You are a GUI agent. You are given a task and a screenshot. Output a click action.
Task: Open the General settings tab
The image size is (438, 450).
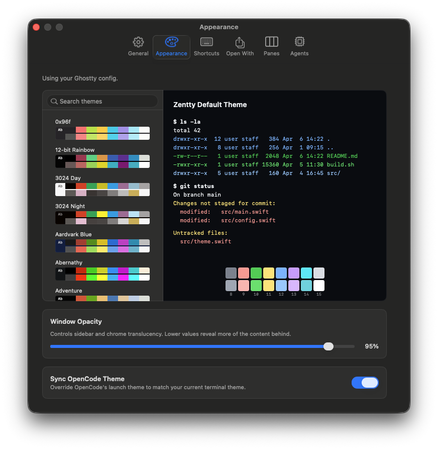138,47
